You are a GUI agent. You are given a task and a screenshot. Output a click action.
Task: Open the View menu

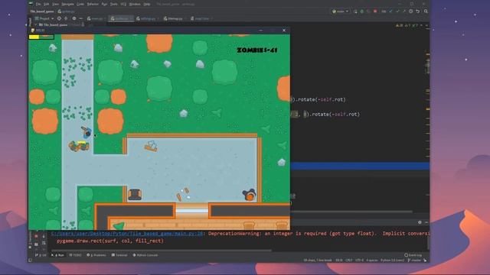click(55, 5)
